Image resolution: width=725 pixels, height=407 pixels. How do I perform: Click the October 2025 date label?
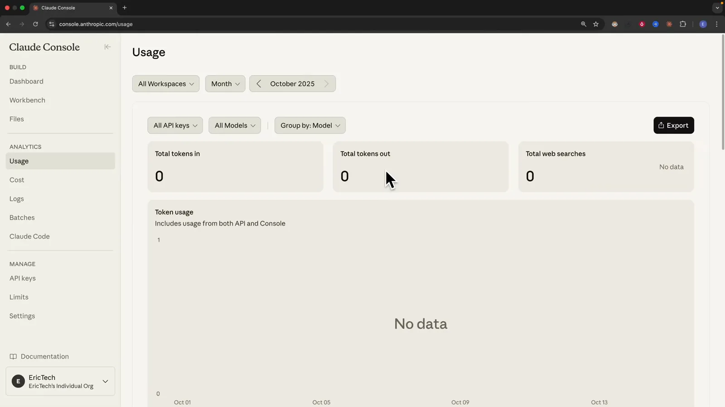point(292,84)
